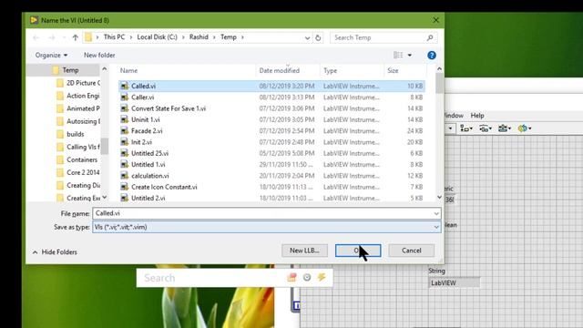583x328 pixels.
Task: Select the Facade 2.vi file
Action: 271,130
